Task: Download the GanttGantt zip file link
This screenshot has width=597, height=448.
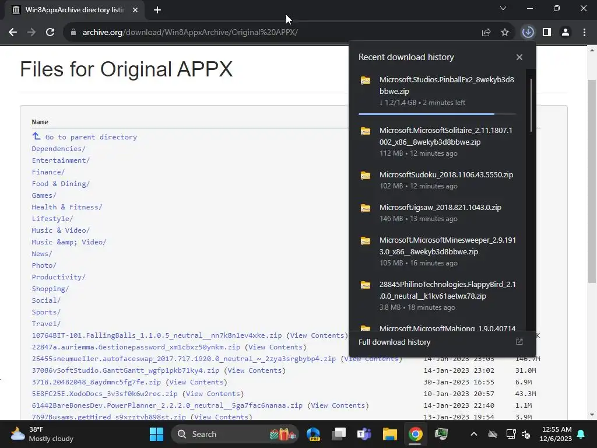Action: coord(125,370)
